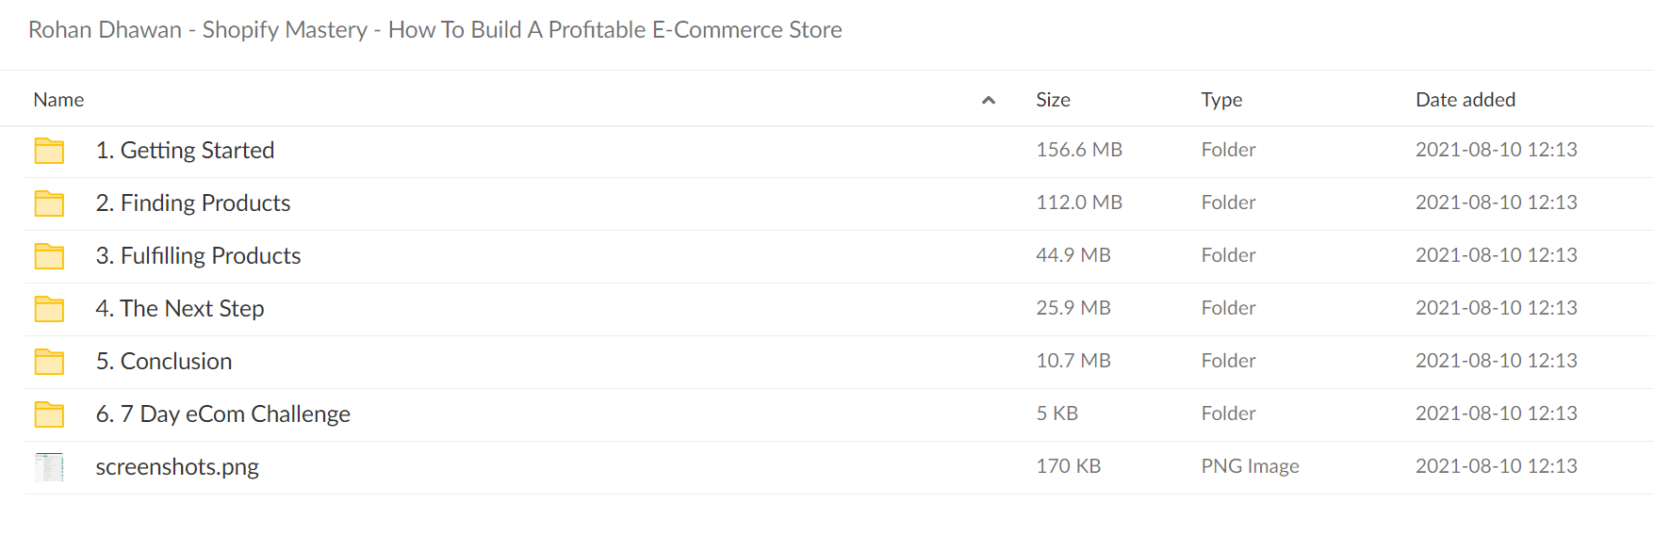
Task: Click the folder icon for 3. Fulfilling Products
Action: click(49, 256)
